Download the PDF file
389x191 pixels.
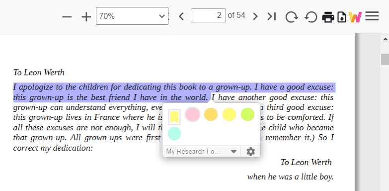[342, 17]
